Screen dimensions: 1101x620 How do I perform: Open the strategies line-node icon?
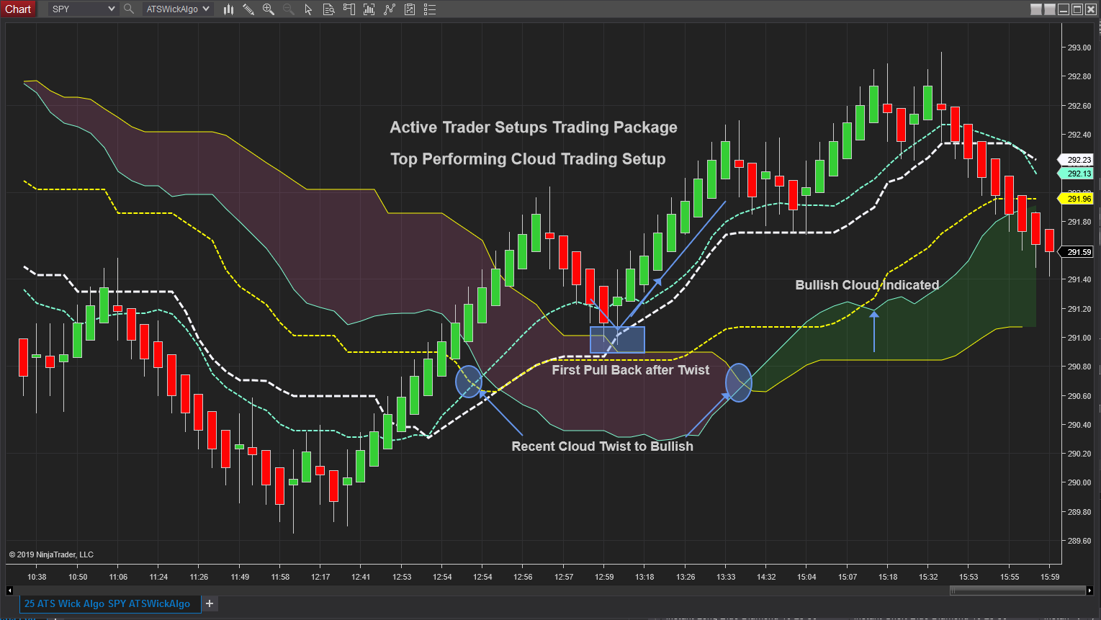point(390,9)
